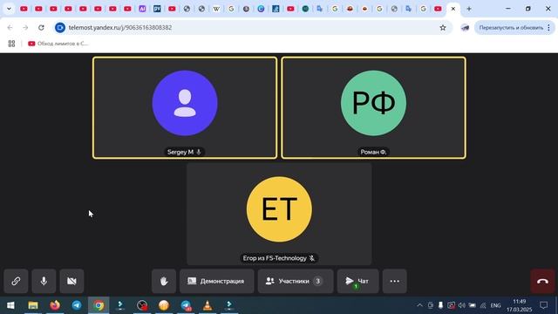Leave the call with the hang-up button
The height and width of the screenshot is (314, 558).
542,281
